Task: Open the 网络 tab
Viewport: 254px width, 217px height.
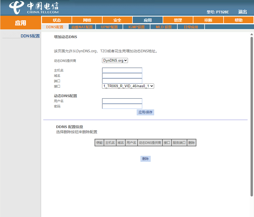Action: (87, 20)
